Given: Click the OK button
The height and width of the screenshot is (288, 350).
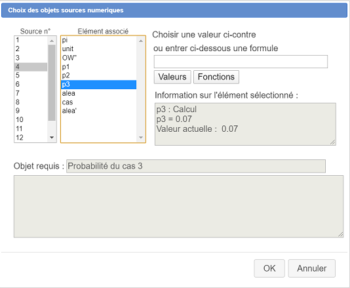Looking at the screenshot, I should point(269,268).
